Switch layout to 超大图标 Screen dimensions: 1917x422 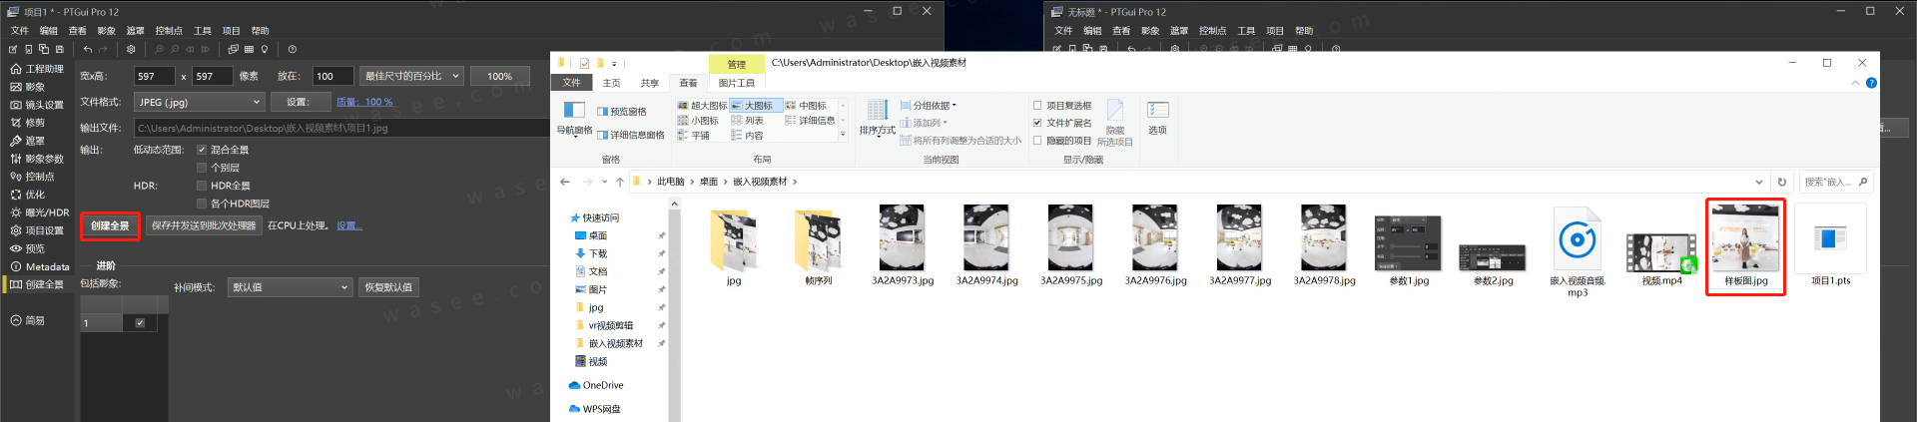(x=702, y=106)
